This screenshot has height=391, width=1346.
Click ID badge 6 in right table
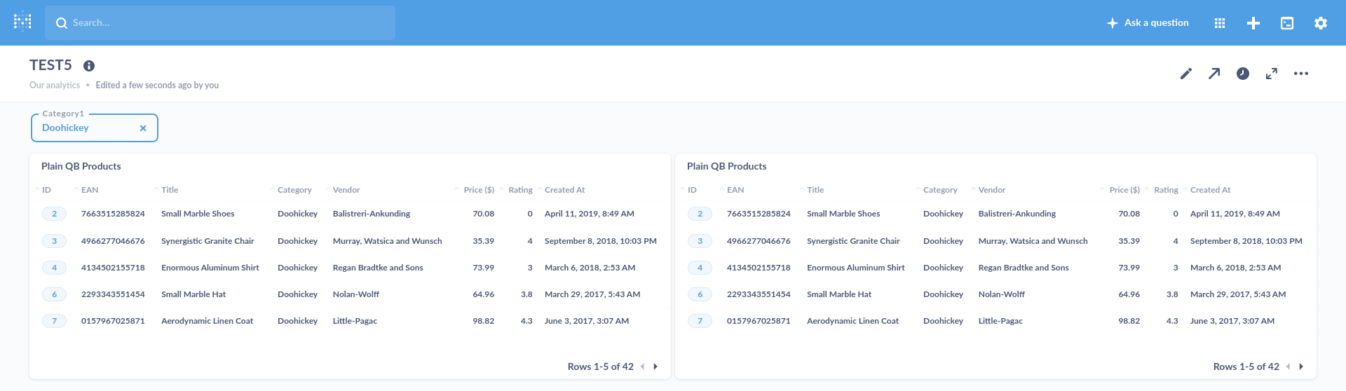click(x=700, y=294)
